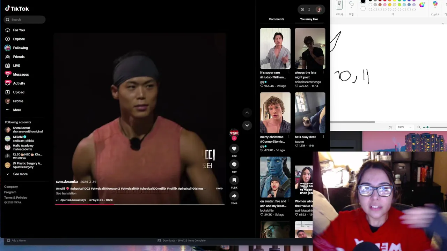Select the You may like tab
447x251 pixels.
point(309,19)
